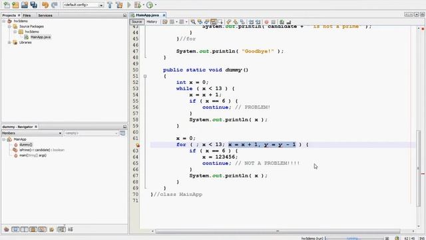Viewport: 426px width, 240px height.
Task: Minimize the Projects window panel
Action: click(x=124, y=15)
